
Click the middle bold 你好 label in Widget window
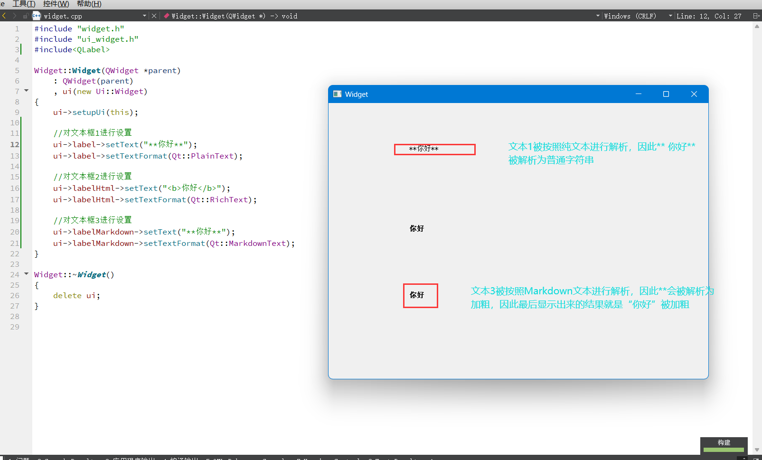[x=417, y=228]
